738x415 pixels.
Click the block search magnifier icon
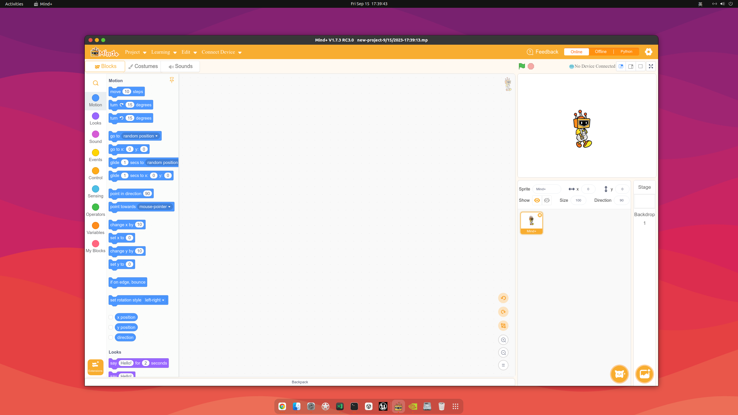coord(96,83)
